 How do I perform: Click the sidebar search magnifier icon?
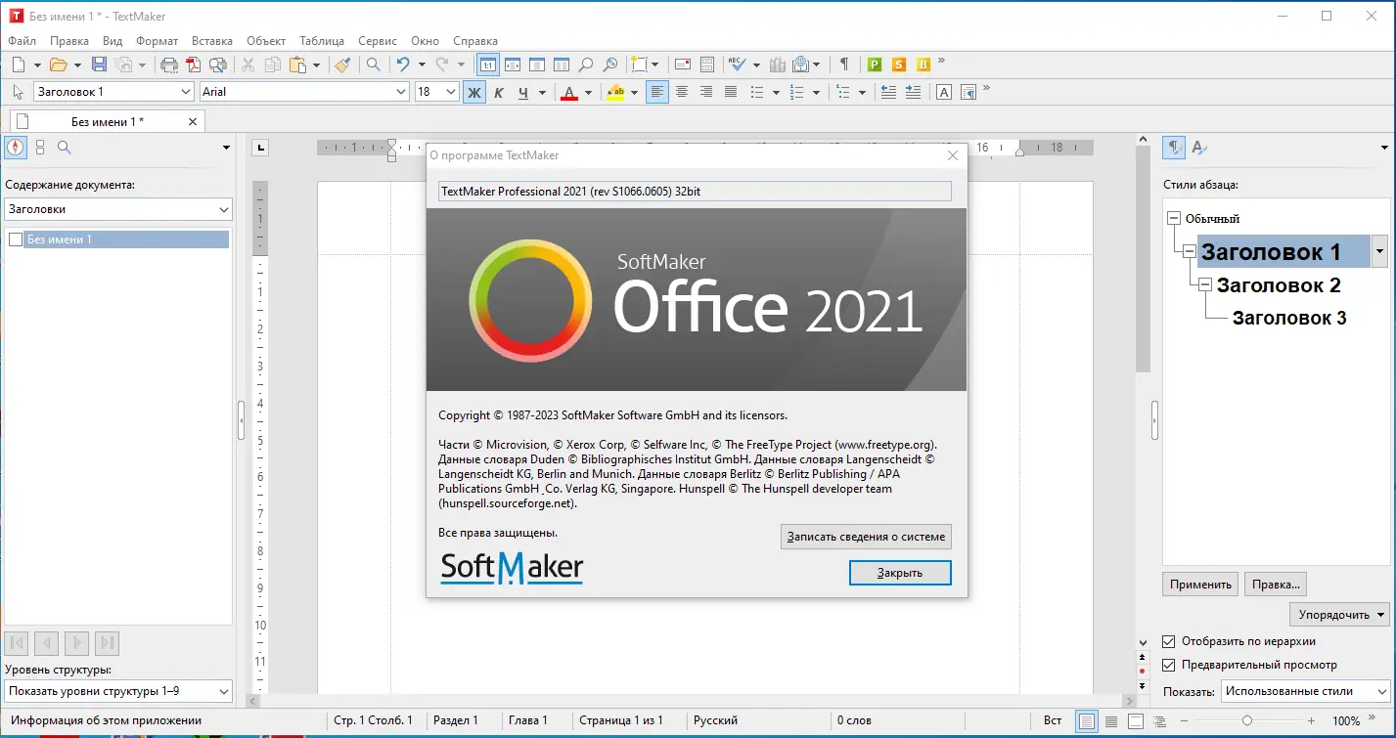64,148
